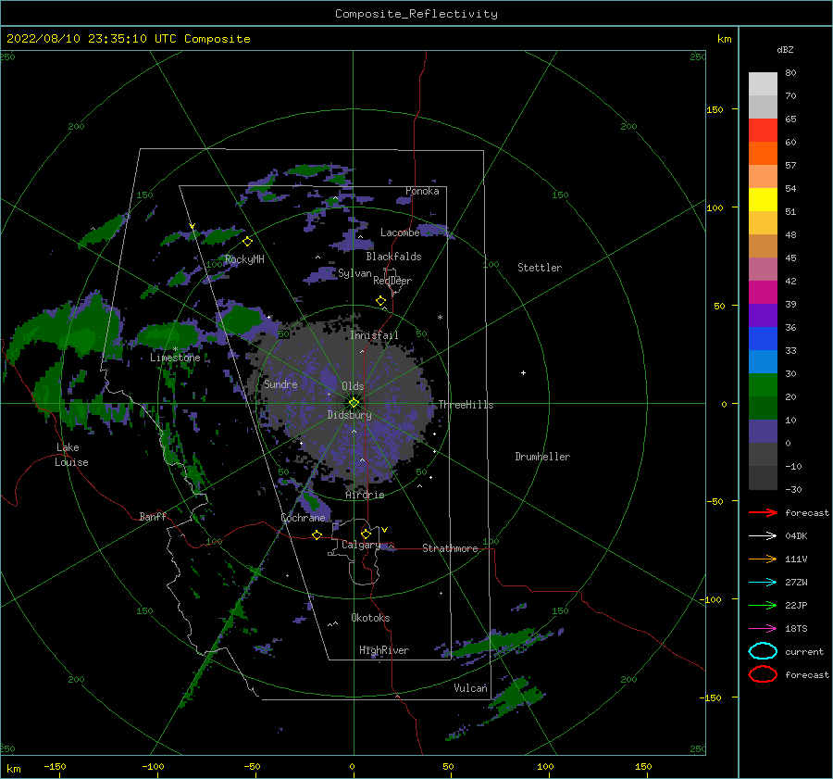Click the Sundre label
Screen dimensions: 833x779
click(x=280, y=384)
